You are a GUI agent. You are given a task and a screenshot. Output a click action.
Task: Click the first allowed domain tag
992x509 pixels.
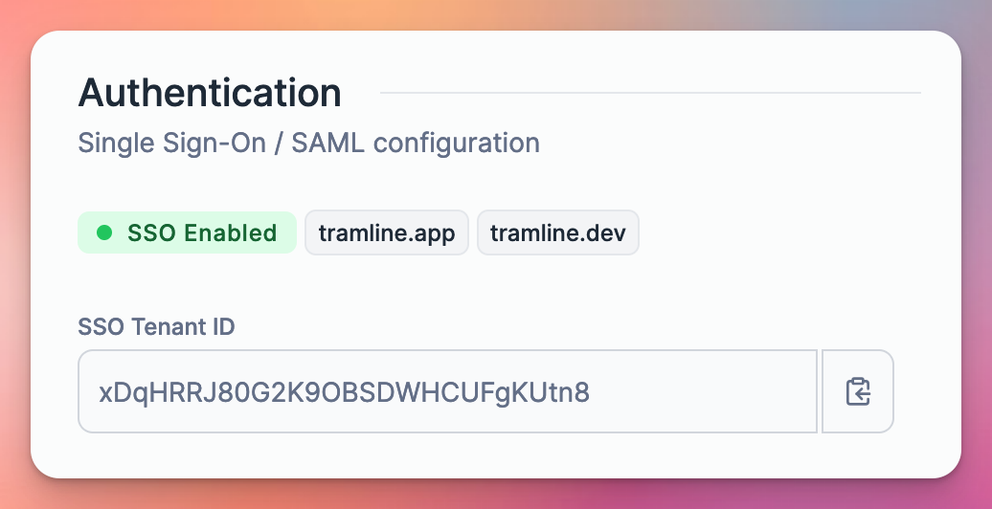point(387,232)
